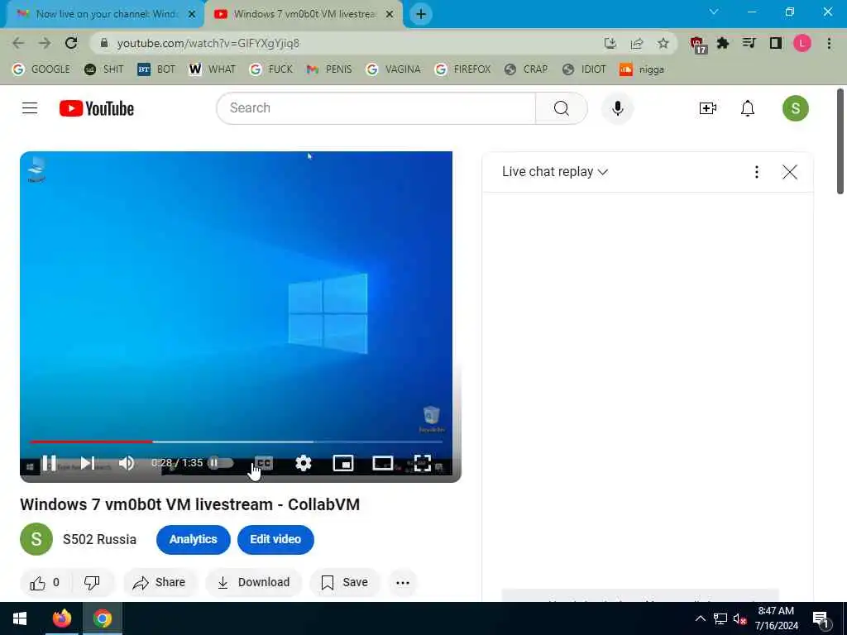
Task: Open the Chrome profile L avatar
Action: pyautogui.click(x=802, y=43)
